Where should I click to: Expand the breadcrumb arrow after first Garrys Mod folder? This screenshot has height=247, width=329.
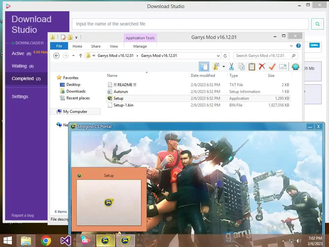(138, 56)
